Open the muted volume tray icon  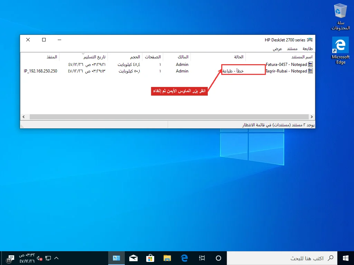click(x=39, y=258)
